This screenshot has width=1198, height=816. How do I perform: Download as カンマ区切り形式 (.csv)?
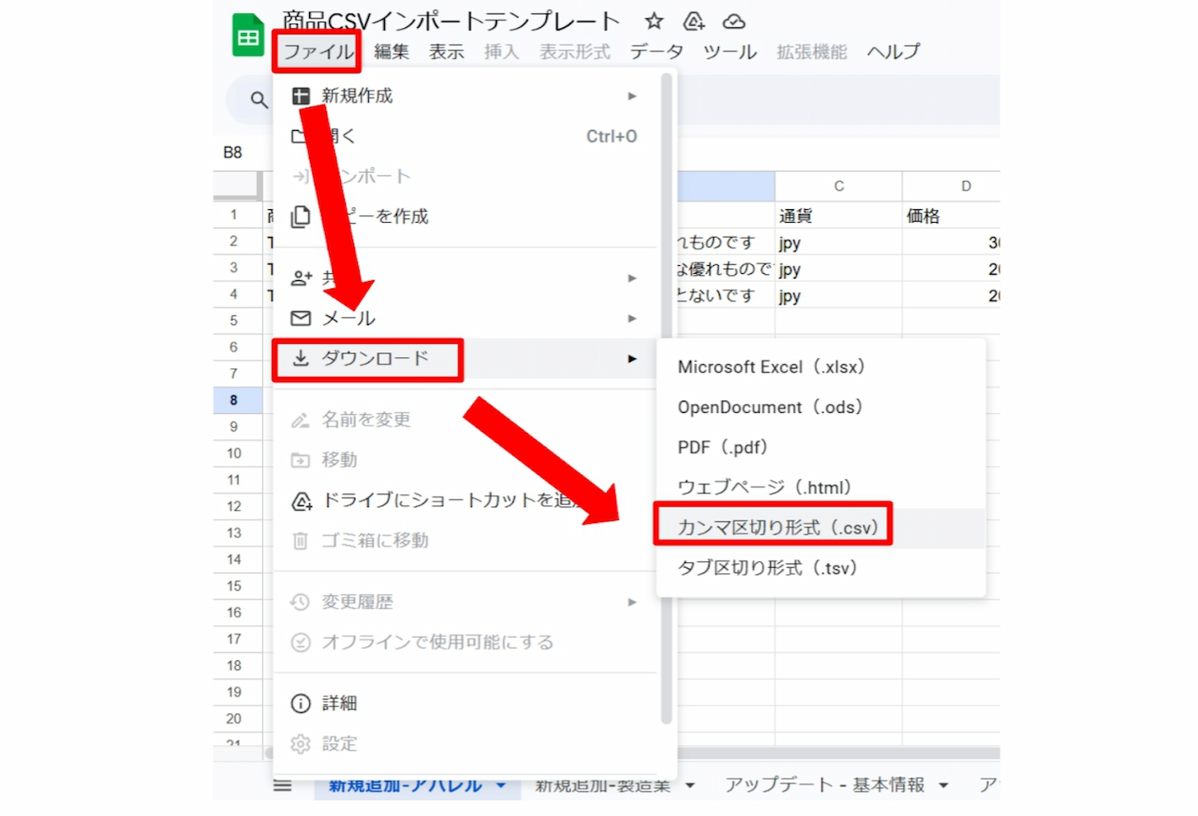(776, 528)
